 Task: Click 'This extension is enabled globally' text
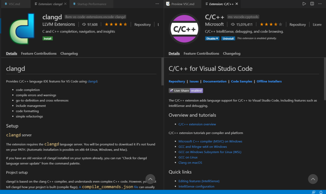(257, 38)
